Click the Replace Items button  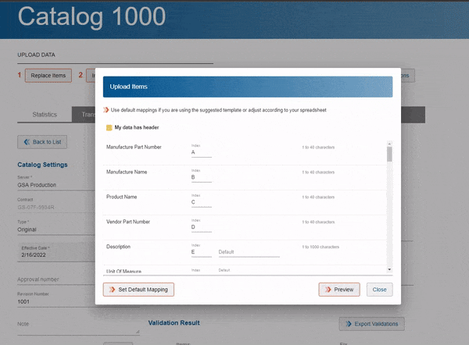(48, 76)
